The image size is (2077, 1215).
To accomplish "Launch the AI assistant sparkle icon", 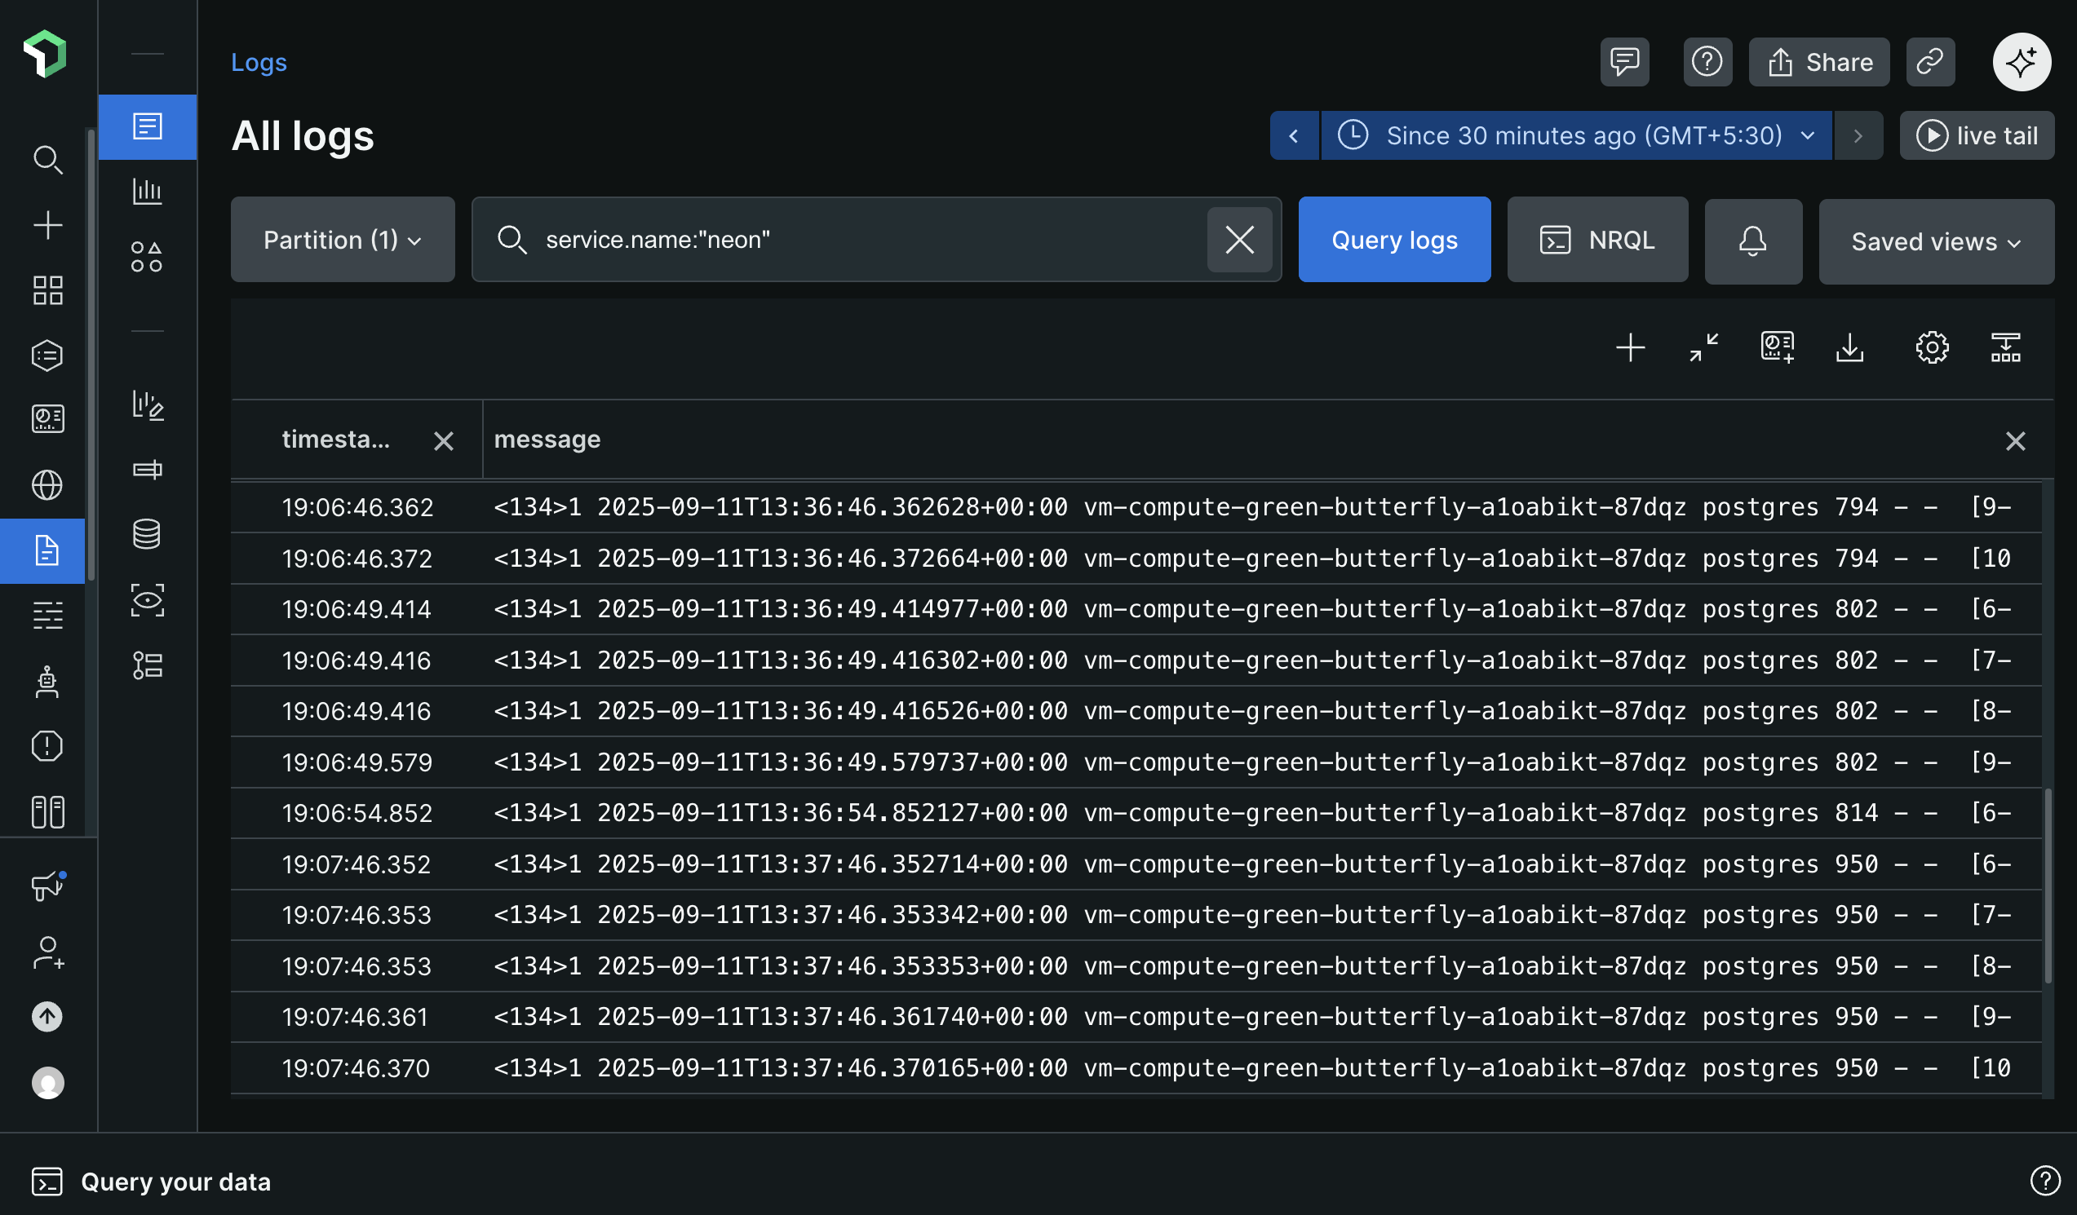I will pyautogui.click(x=2021, y=62).
